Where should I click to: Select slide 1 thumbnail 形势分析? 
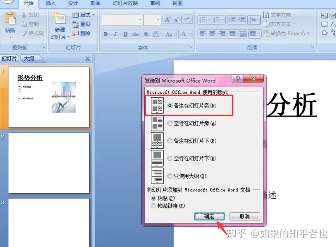[x=49, y=97]
